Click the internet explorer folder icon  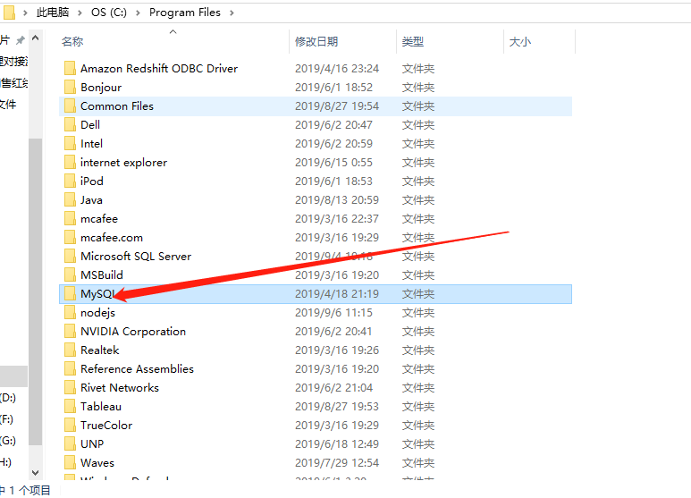point(70,162)
